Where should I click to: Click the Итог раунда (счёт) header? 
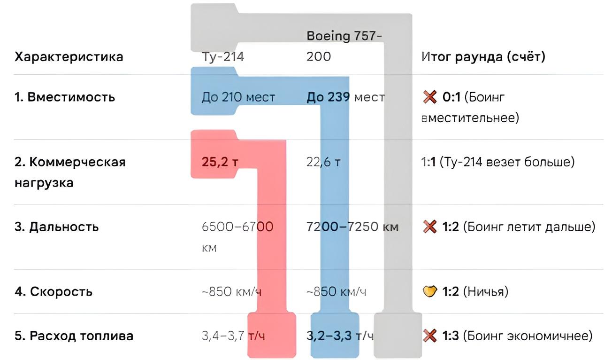(483, 57)
